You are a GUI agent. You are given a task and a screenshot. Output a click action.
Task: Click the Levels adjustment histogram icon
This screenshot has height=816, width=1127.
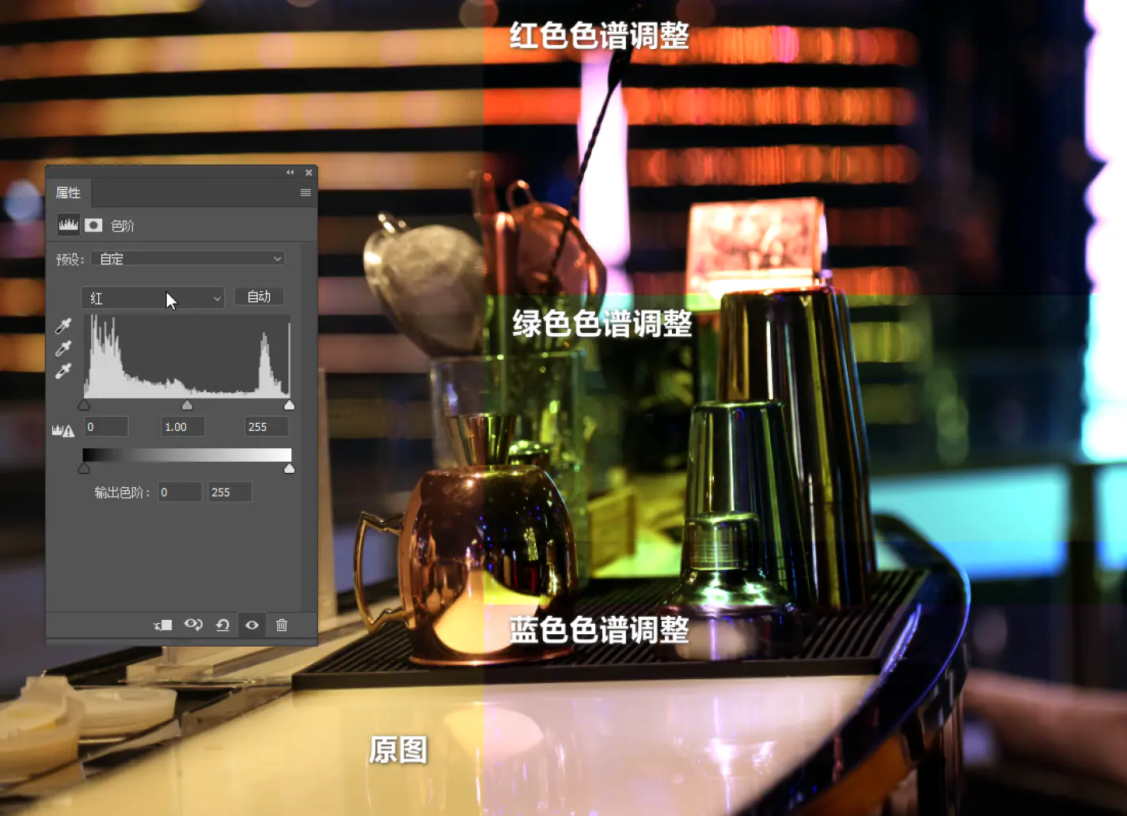[69, 225]
